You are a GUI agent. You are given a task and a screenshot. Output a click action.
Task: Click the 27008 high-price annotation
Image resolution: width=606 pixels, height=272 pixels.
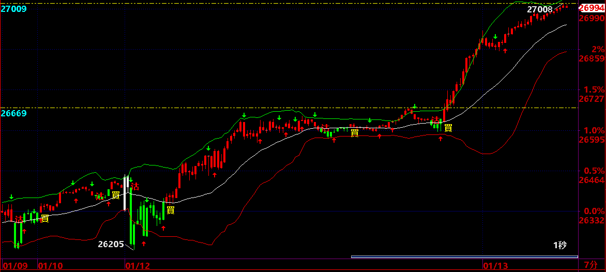[x=539, y=9]
